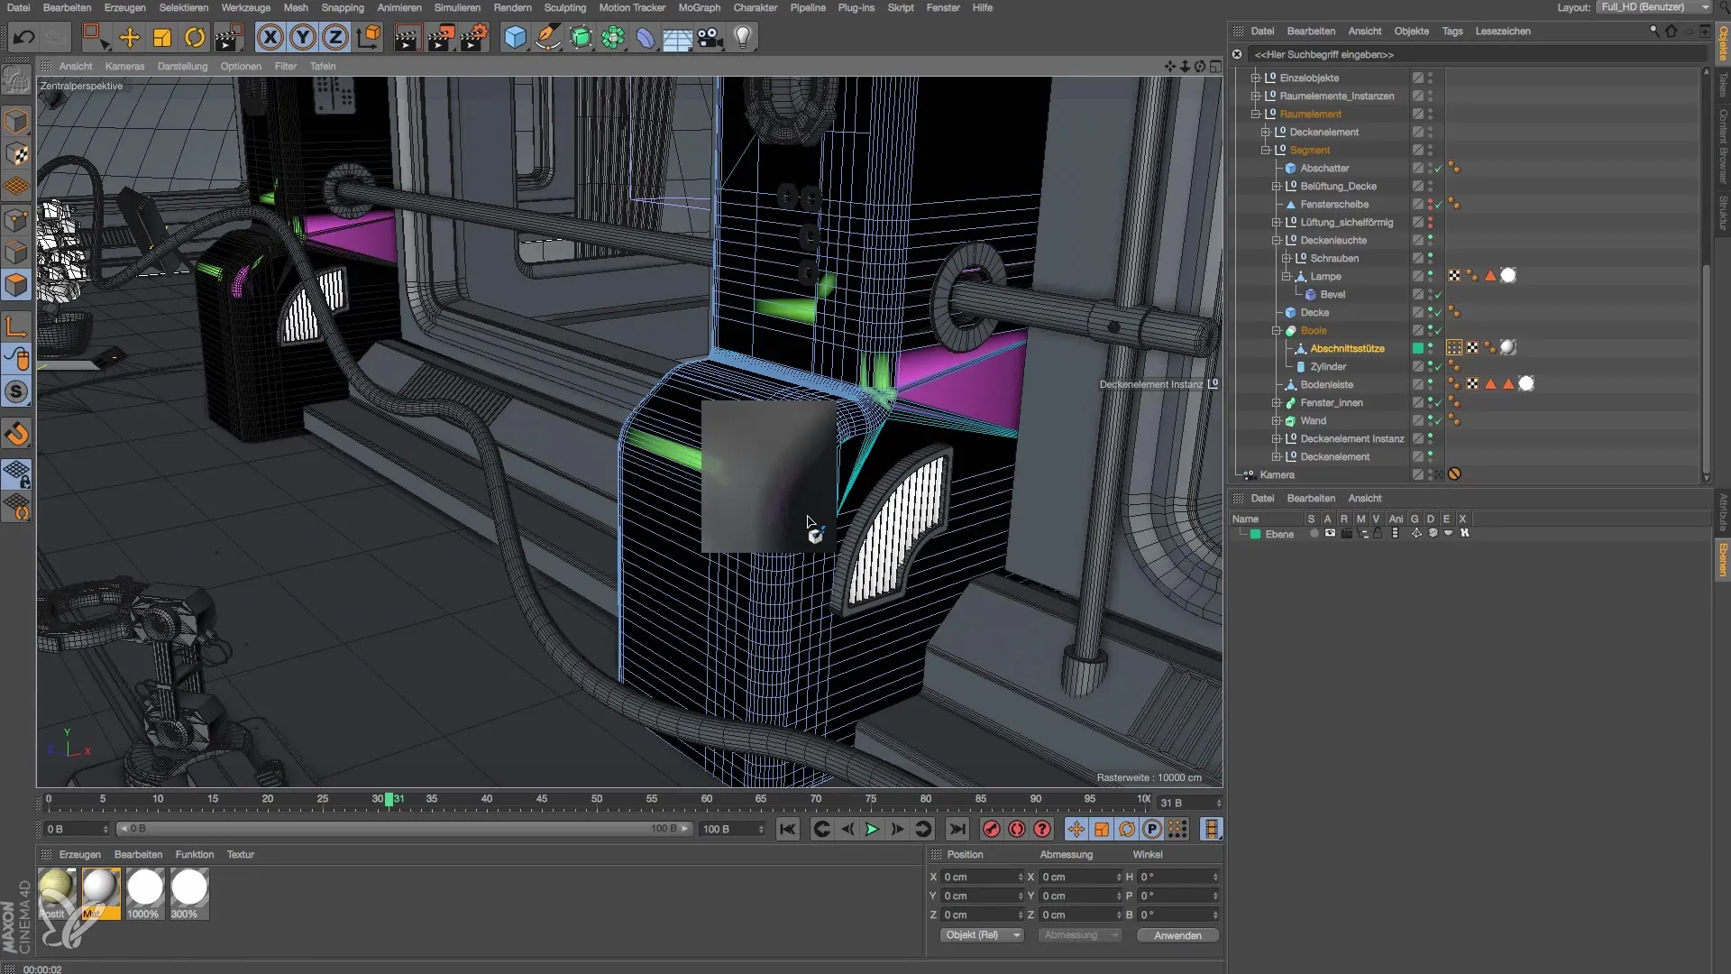The image size is (1731, 974).
Task: Click the Undo arrow icon
Action: pos(24,37)
